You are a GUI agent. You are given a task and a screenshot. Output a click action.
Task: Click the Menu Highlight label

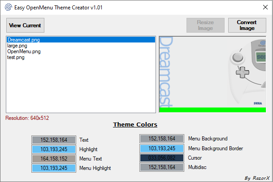95,168
